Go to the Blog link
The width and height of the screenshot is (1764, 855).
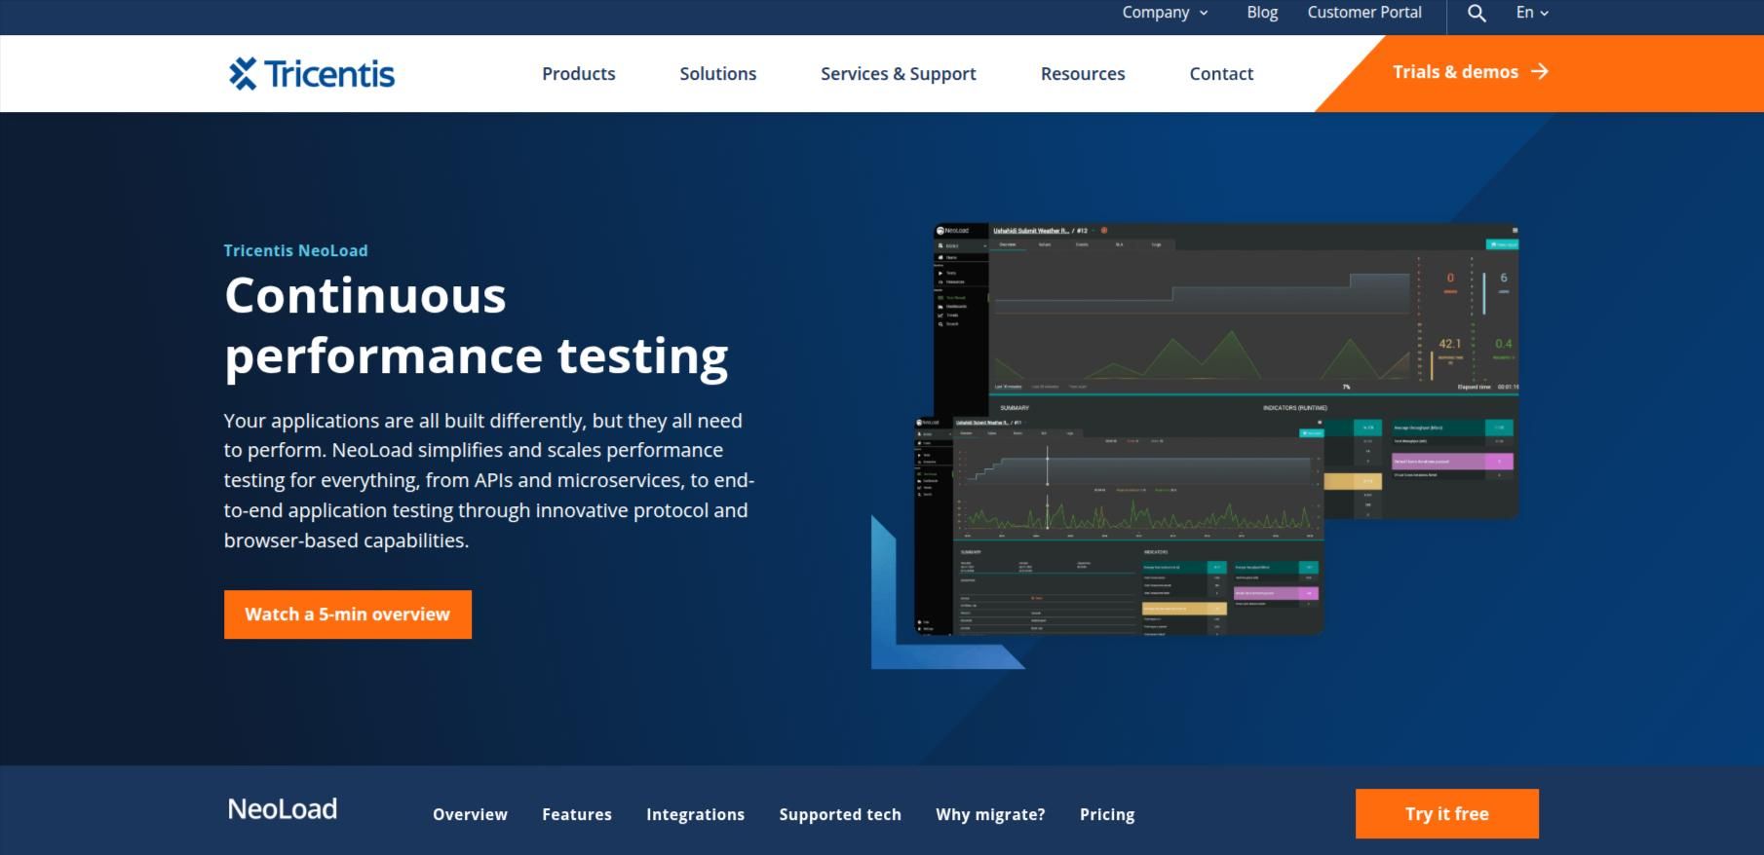tap(1262, 13)
